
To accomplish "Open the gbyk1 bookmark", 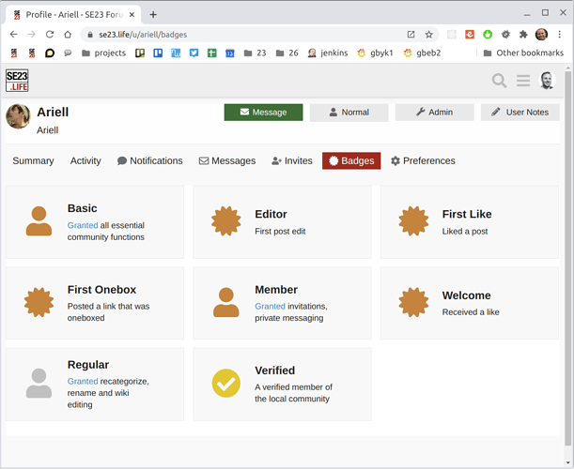I will tap(375, 53).
